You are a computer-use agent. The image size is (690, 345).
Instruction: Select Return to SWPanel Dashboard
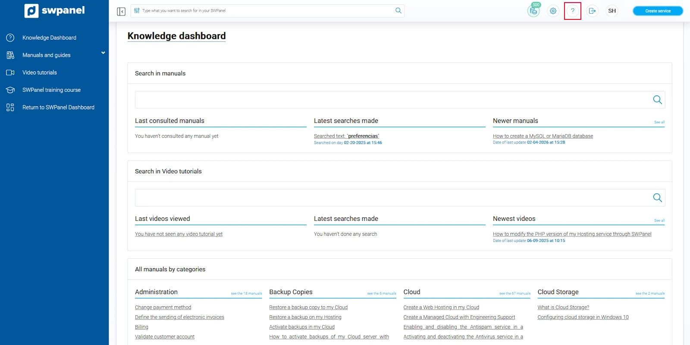click(x=58, y=107)
